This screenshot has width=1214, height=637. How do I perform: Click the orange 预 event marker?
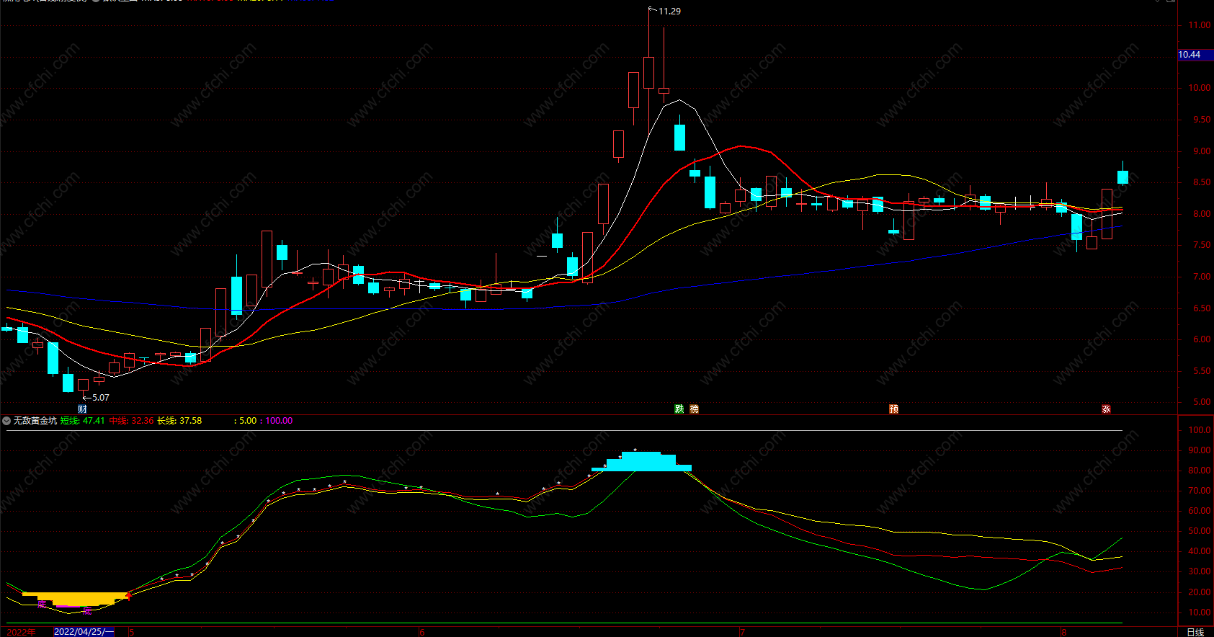pyautogui.click(x=894, y=409)
